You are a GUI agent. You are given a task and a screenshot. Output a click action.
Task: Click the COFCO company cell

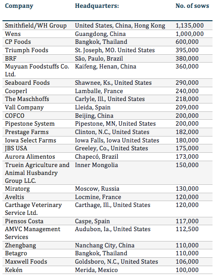[x=15, y=116]
